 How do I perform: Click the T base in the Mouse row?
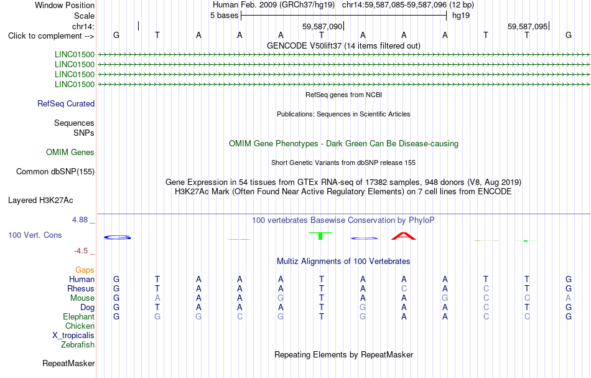[x=322, y=298]
